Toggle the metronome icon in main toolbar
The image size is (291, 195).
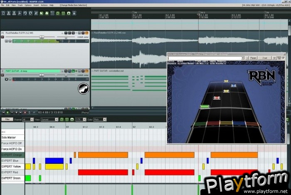tap(36, 13)
